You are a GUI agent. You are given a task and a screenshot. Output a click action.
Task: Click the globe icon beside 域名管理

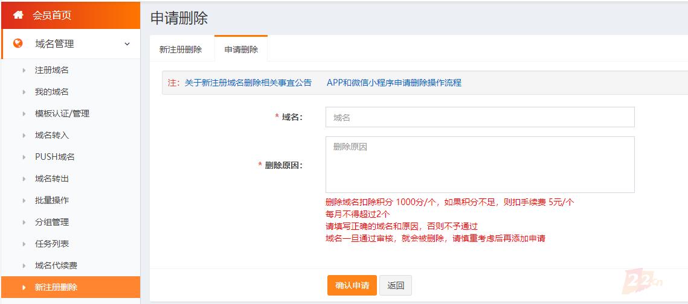click(18, 43)
